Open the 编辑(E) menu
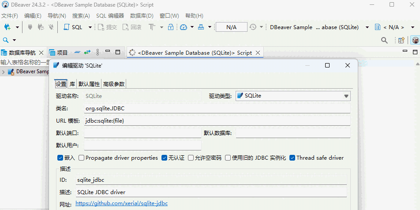The width and height of the screenshot is (420, 210). [33, 16]
